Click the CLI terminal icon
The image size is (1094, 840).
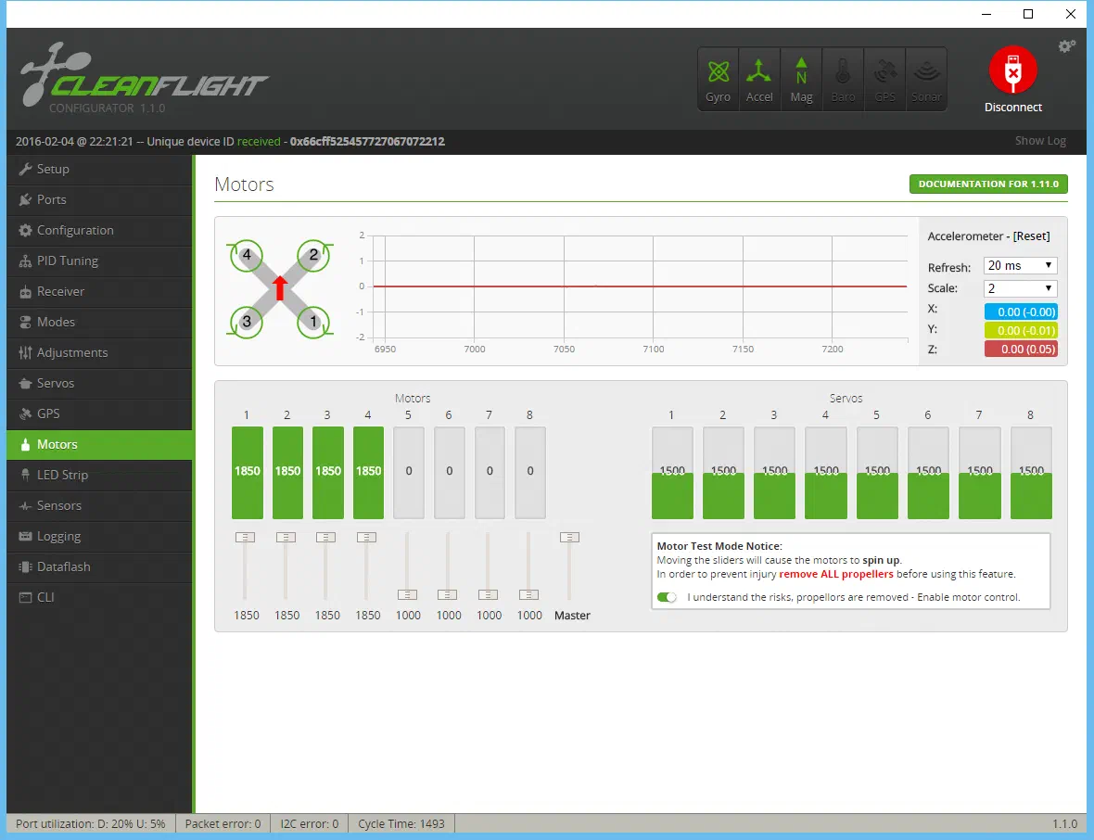26,597
